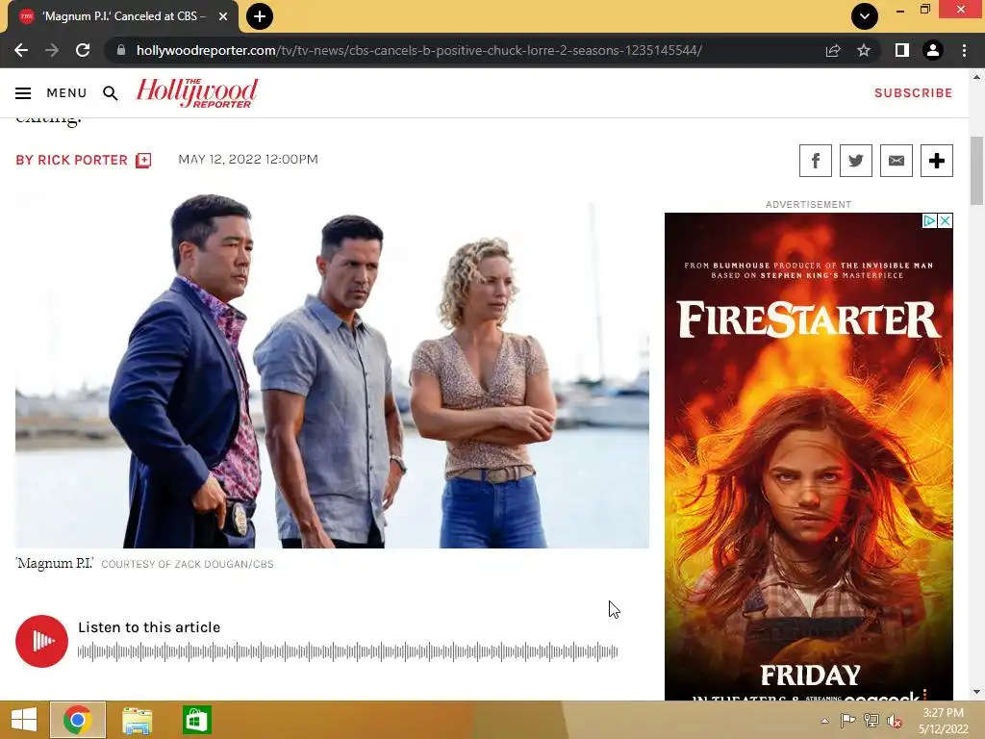Screen dimensions: 985x739
Task: Show more sharing options plus button
Action: coord(937,161)
